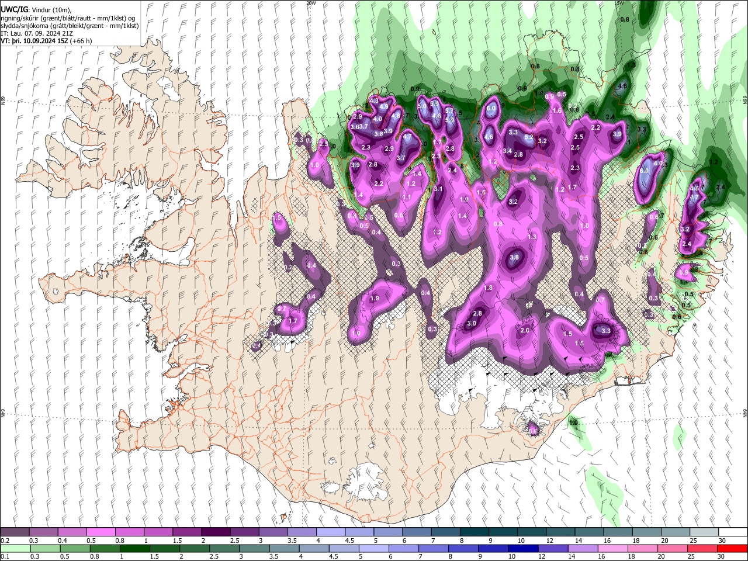Image resolution: width=748 pixels, height=561 pixels.
Task: Click the '15W' longitude label at top
Action: tap(619, 2)
